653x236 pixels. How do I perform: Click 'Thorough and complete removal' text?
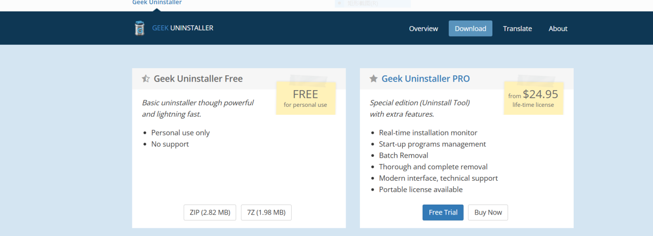tap(434, 167)
